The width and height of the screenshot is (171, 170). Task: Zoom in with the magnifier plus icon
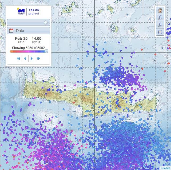(x=160, y=18)
